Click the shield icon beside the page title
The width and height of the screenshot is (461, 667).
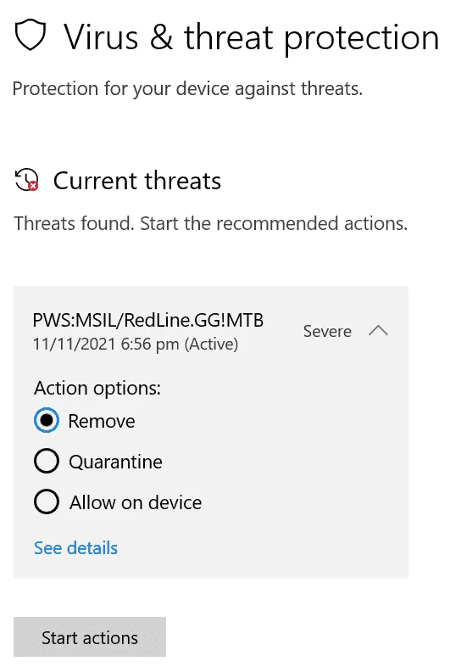(x=31, y=35)
